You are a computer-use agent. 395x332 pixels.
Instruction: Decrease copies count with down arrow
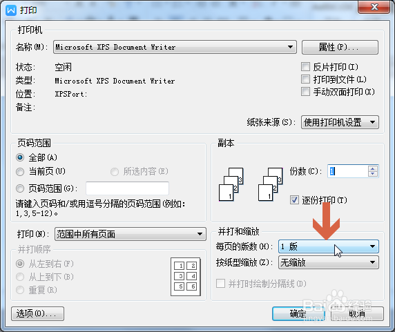373,174
